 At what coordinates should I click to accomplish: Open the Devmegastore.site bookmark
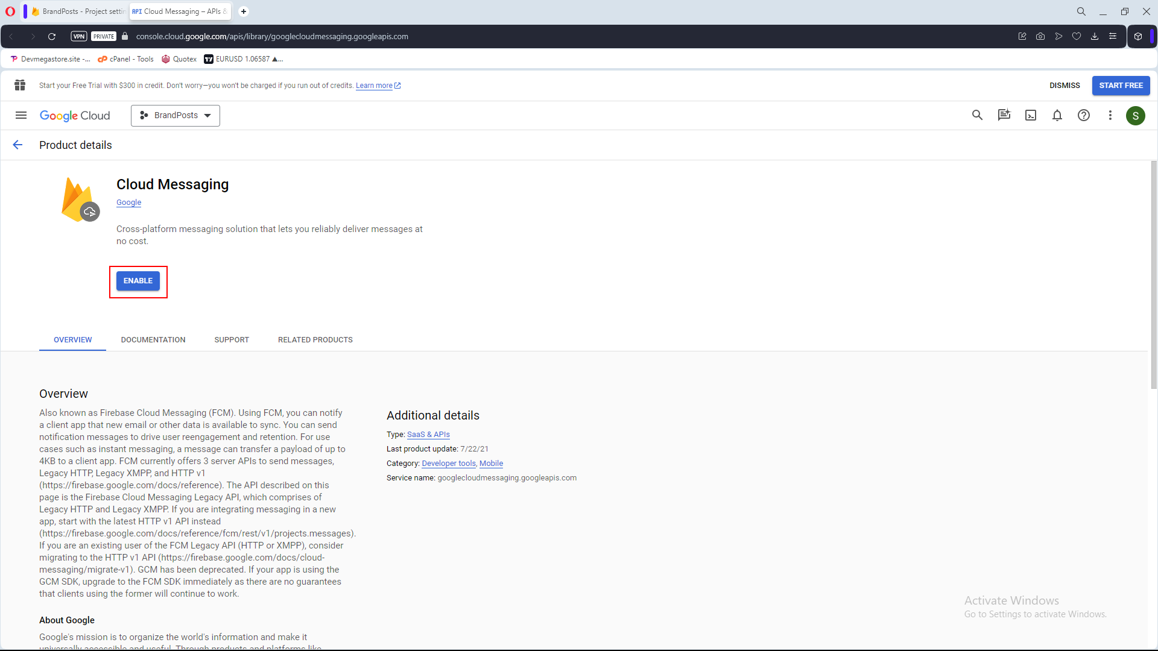pyautogui.click(x=50, y=59)
